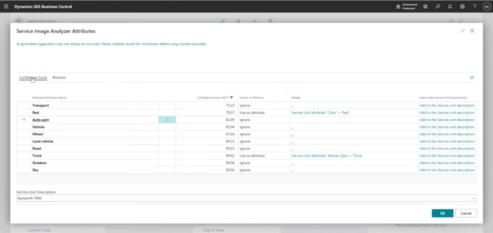This screenshot has width=493, height=233.
Task: Open the DC account avatar
Action: tap(486, 6)
